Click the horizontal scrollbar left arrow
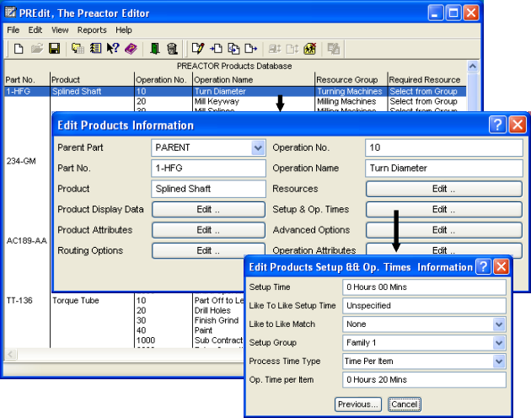The height and width of the screenshot is (418, 531). coord(10,354)
